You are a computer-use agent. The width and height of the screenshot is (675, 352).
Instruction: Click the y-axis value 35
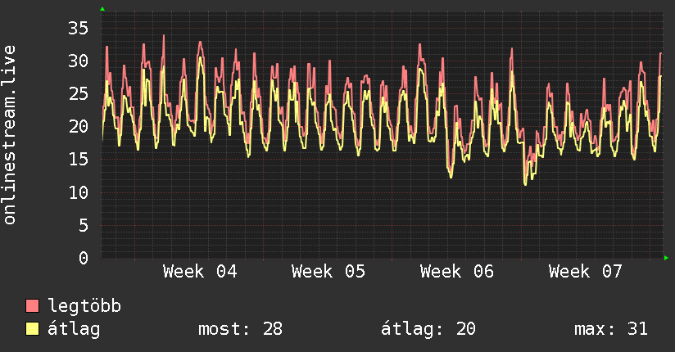pos(79,29)
